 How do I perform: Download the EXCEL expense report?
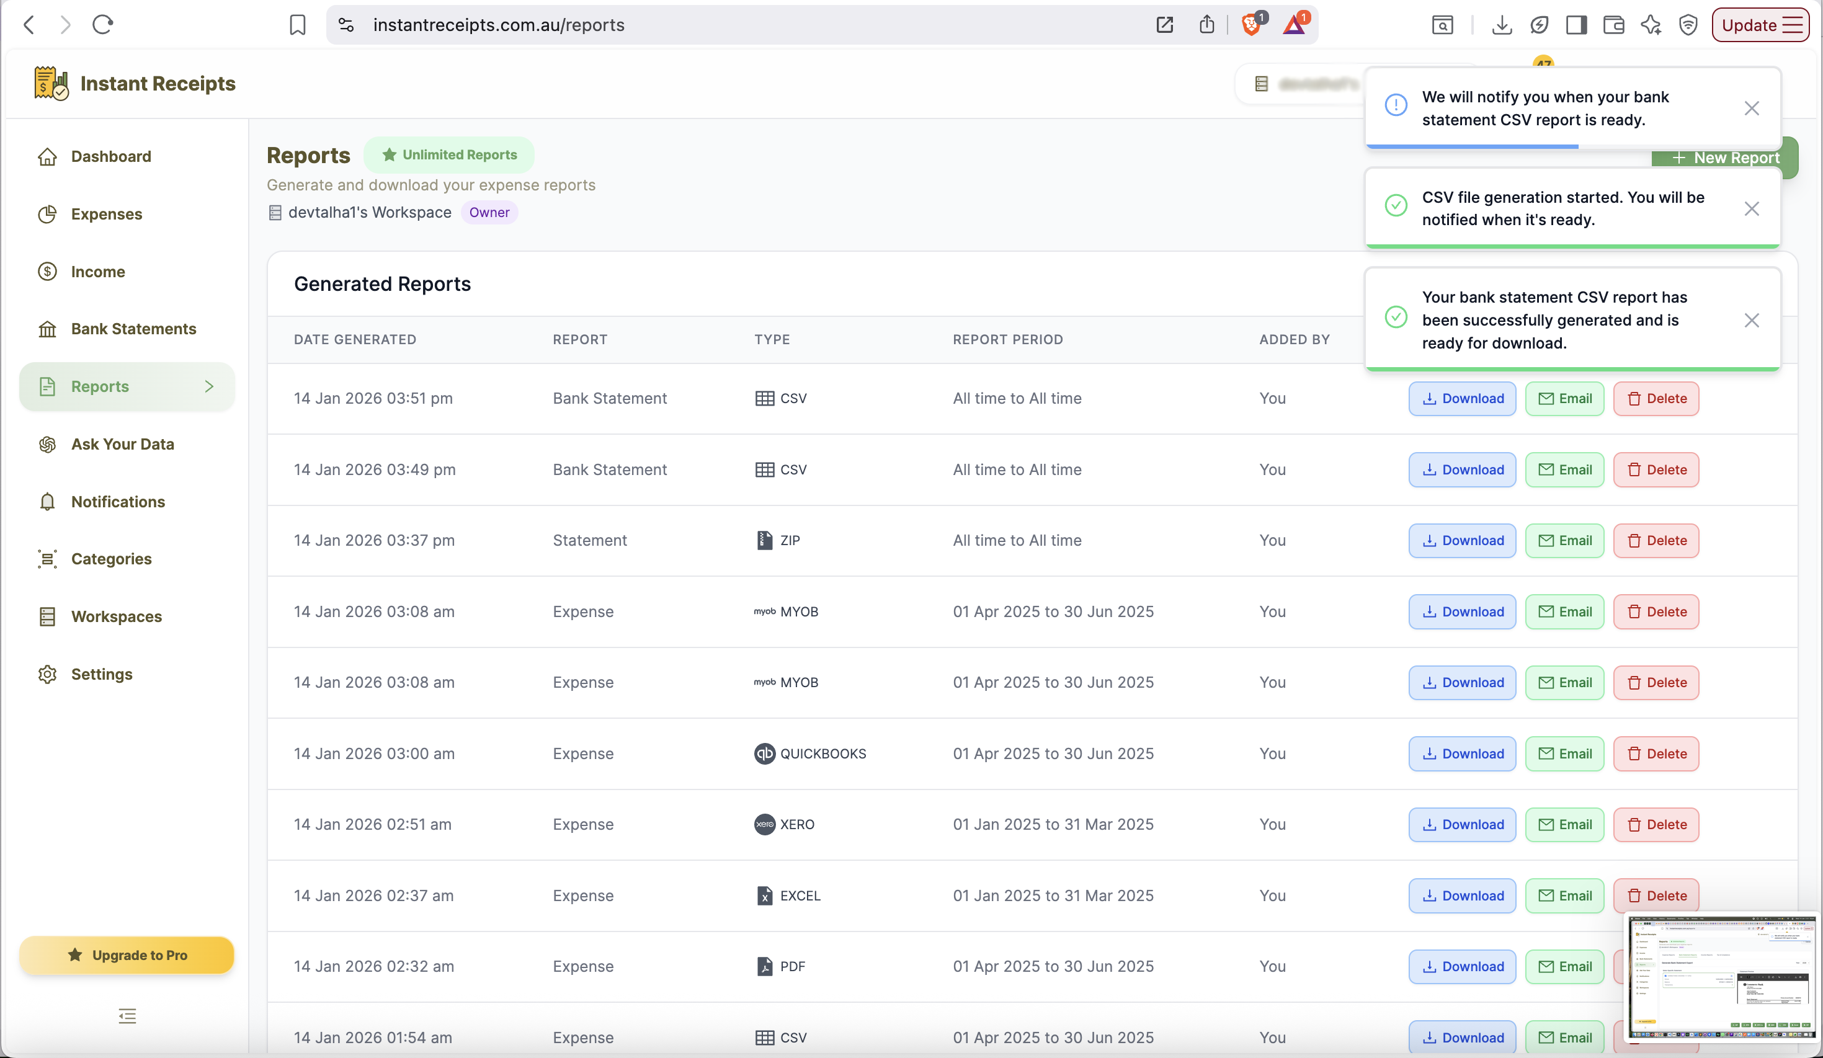1462,896
